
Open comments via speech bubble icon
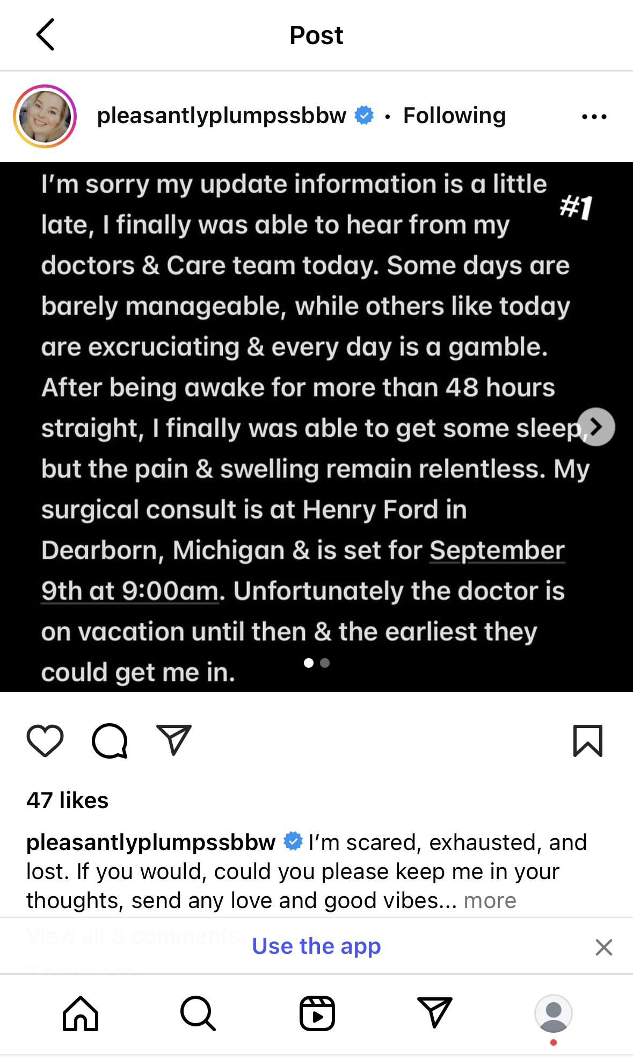pyautogui.click(x=110, y=741)
